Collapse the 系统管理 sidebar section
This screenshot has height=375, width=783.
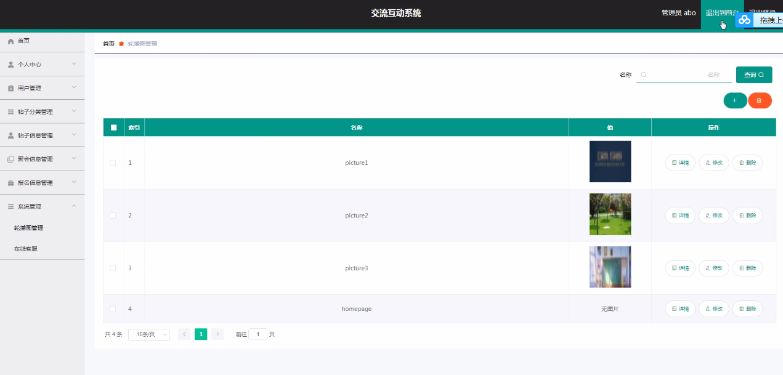tap(42, 206)
